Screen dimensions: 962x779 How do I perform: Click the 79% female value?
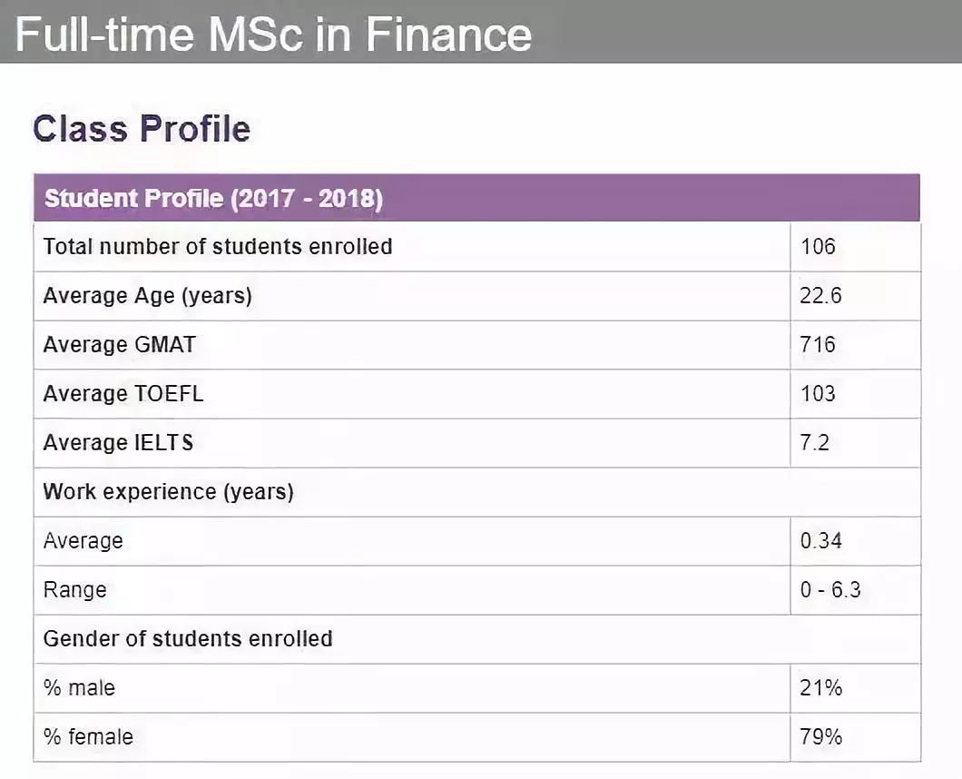[x=821, y=736]
